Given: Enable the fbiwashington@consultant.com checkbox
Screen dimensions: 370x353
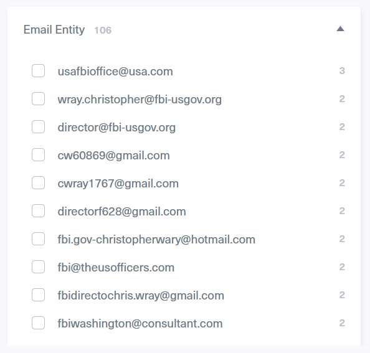Looking at the screenshot, I should tap(38, 323).
